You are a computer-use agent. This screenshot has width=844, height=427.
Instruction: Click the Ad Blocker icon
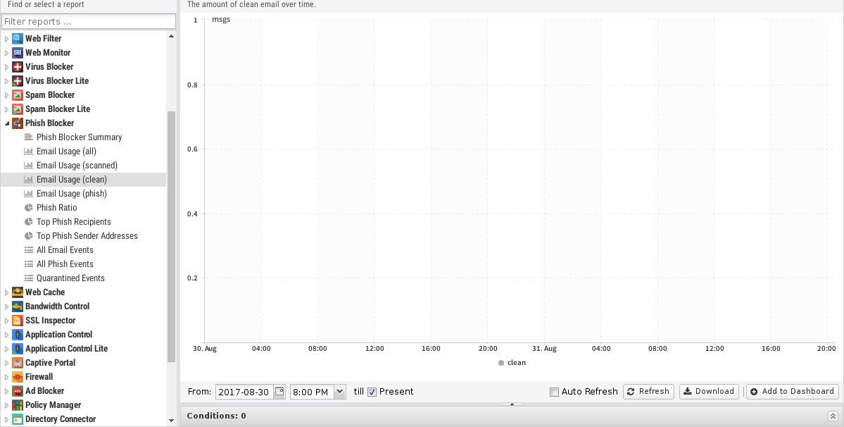click(17, 391)
